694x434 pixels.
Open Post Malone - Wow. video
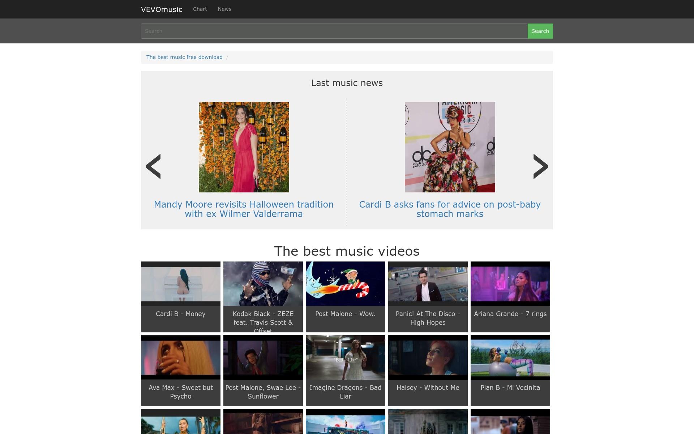346,297
